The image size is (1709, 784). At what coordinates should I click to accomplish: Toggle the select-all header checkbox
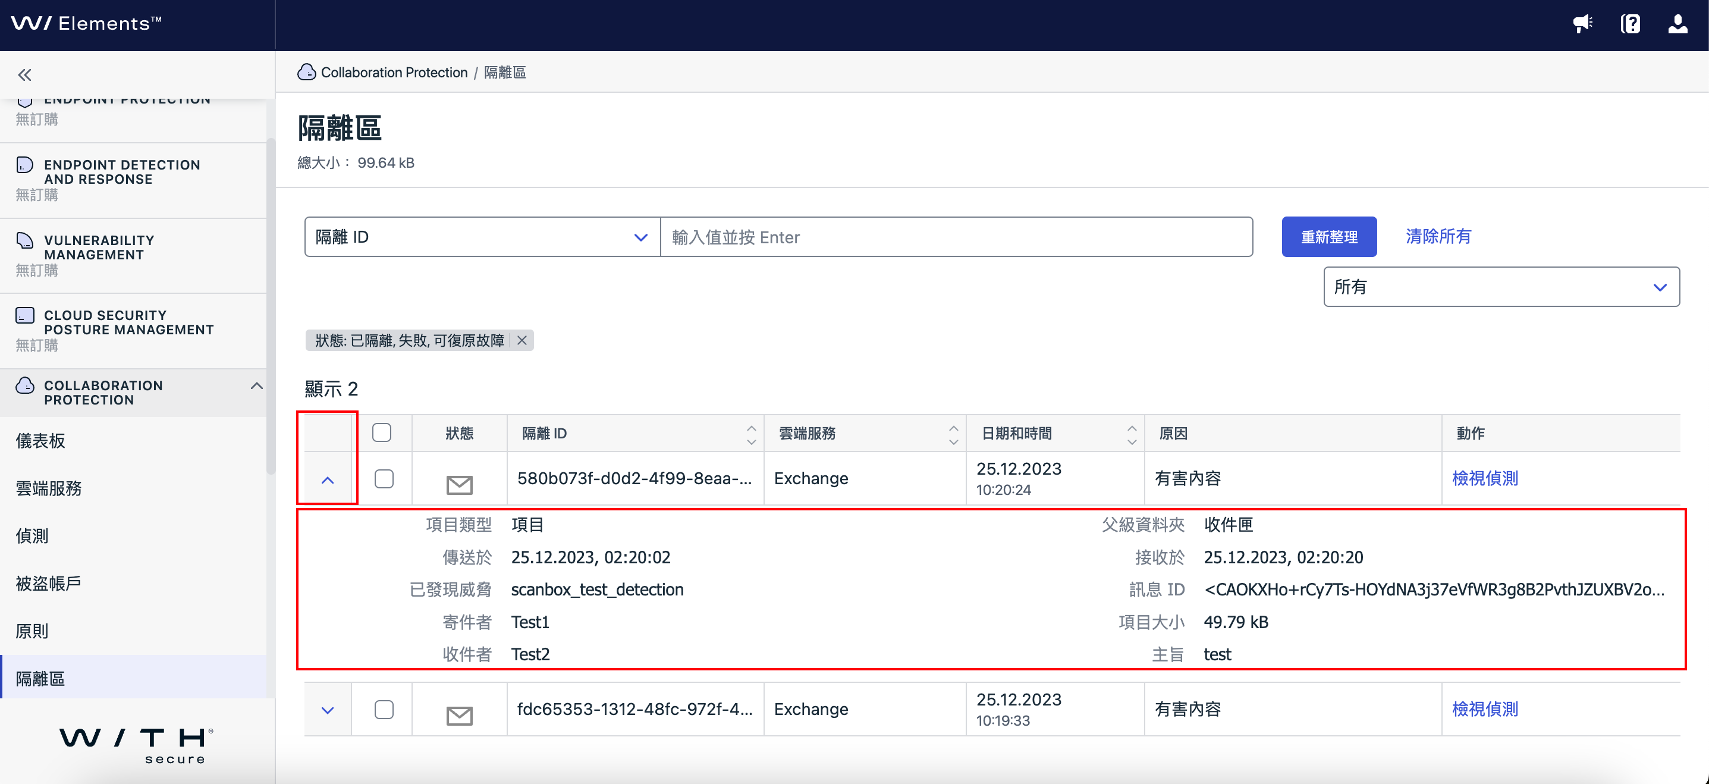(382, 433)
